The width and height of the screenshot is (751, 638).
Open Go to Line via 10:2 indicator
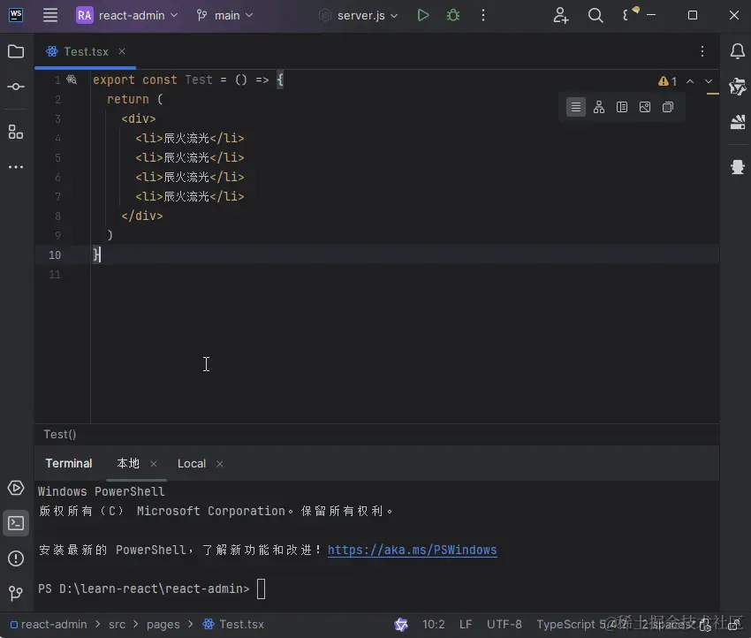pyautogui.click(x=433, y=625)
